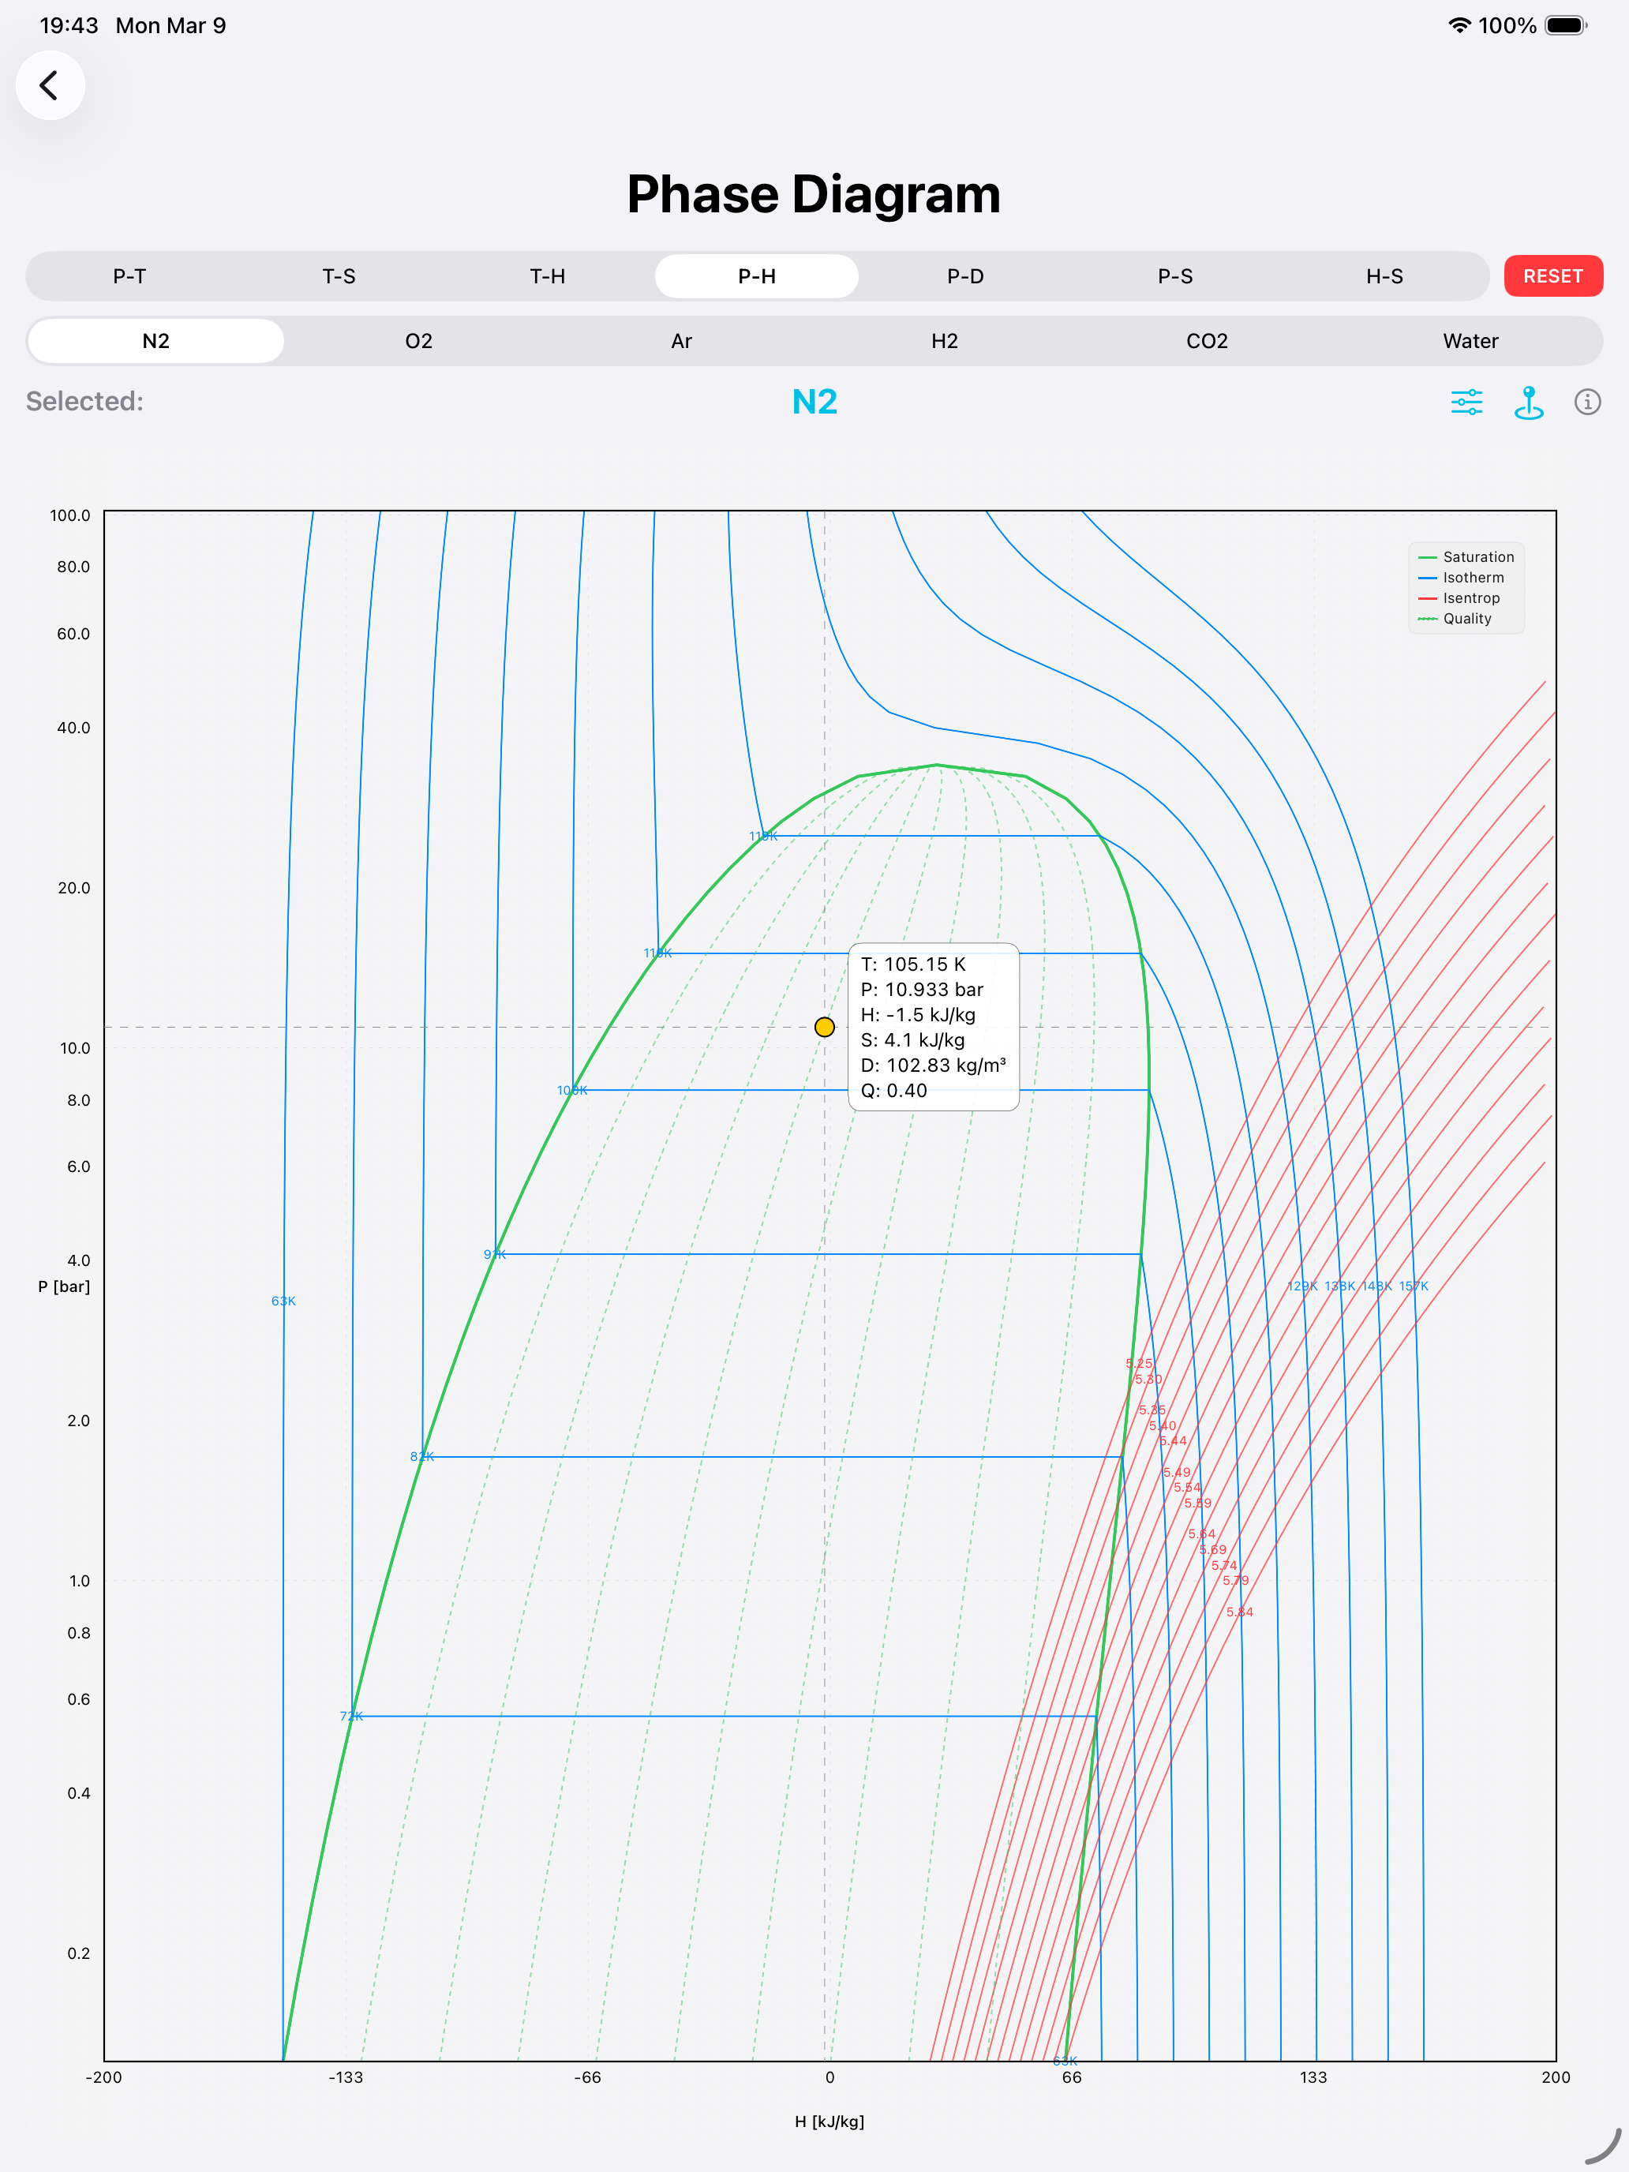Tap the selected N2 label
The height and width of the screenshot is (2172, 1629).
tap(814, 402)
